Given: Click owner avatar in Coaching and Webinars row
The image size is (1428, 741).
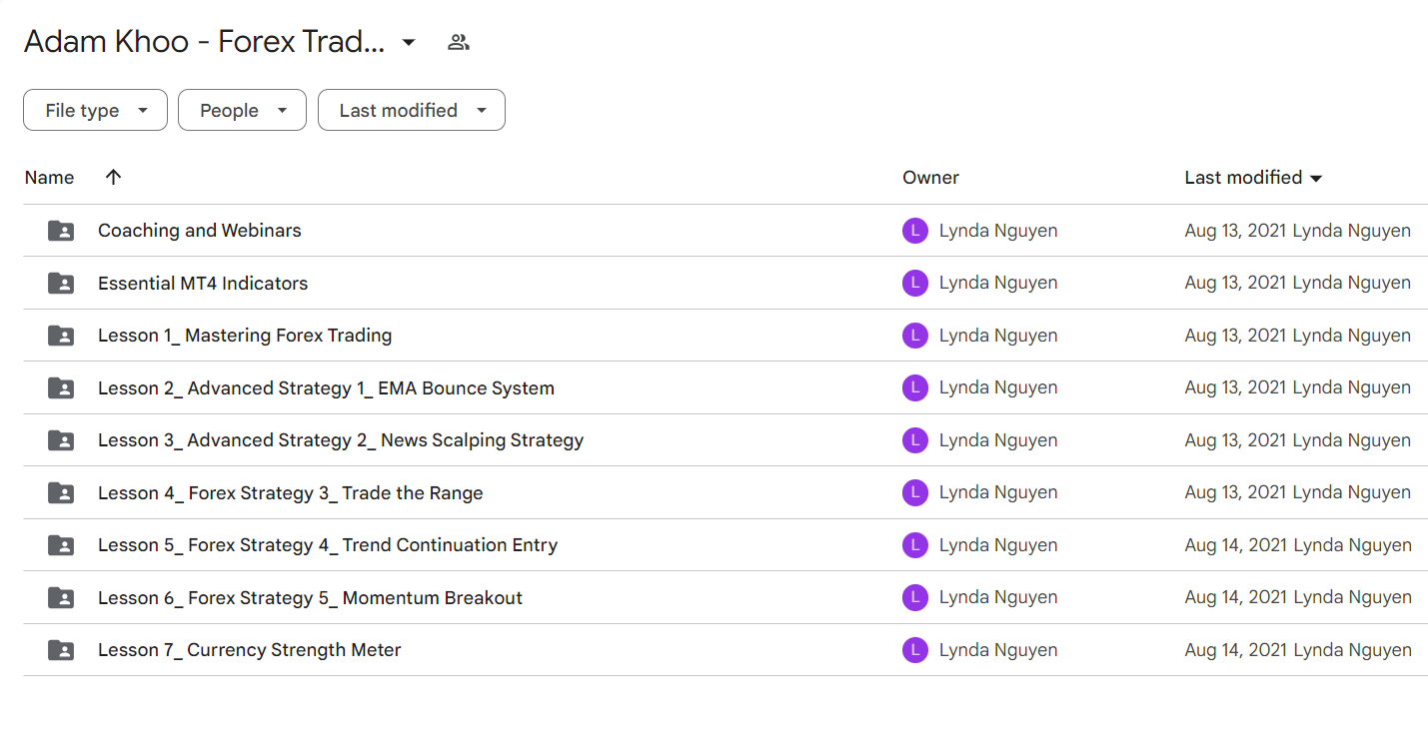Looking at the screenshot, I should (915, 231).
